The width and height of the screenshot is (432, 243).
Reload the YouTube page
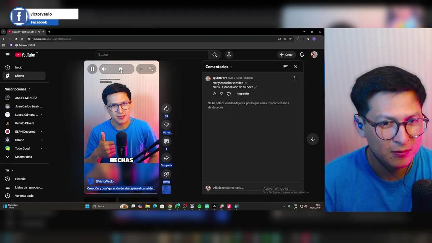(16, 39)
